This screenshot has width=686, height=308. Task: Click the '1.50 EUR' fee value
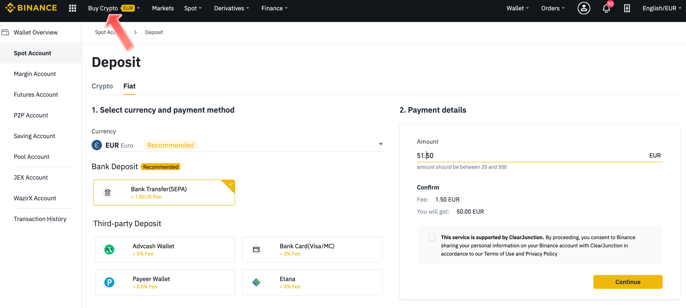click(447, 200)
